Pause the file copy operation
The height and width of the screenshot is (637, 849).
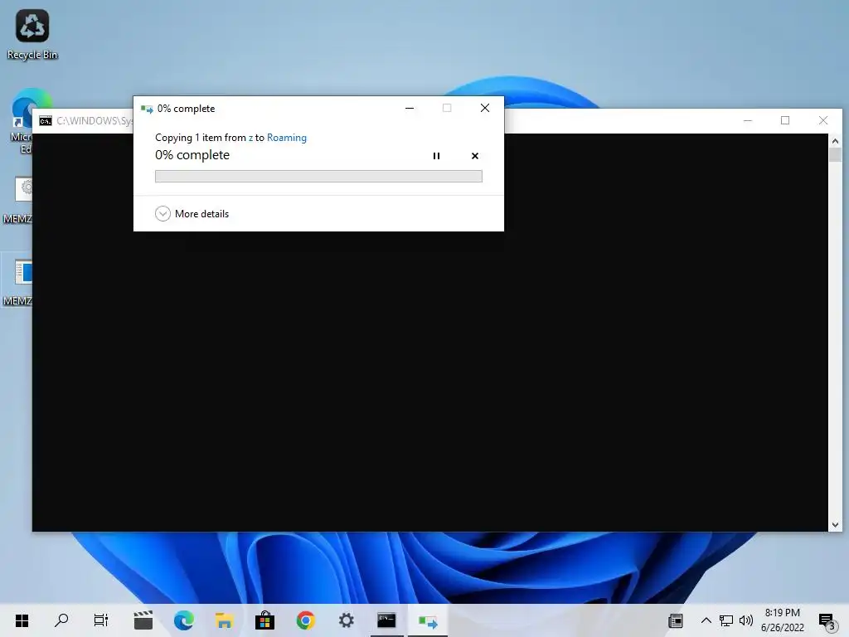tap(436, 156)
